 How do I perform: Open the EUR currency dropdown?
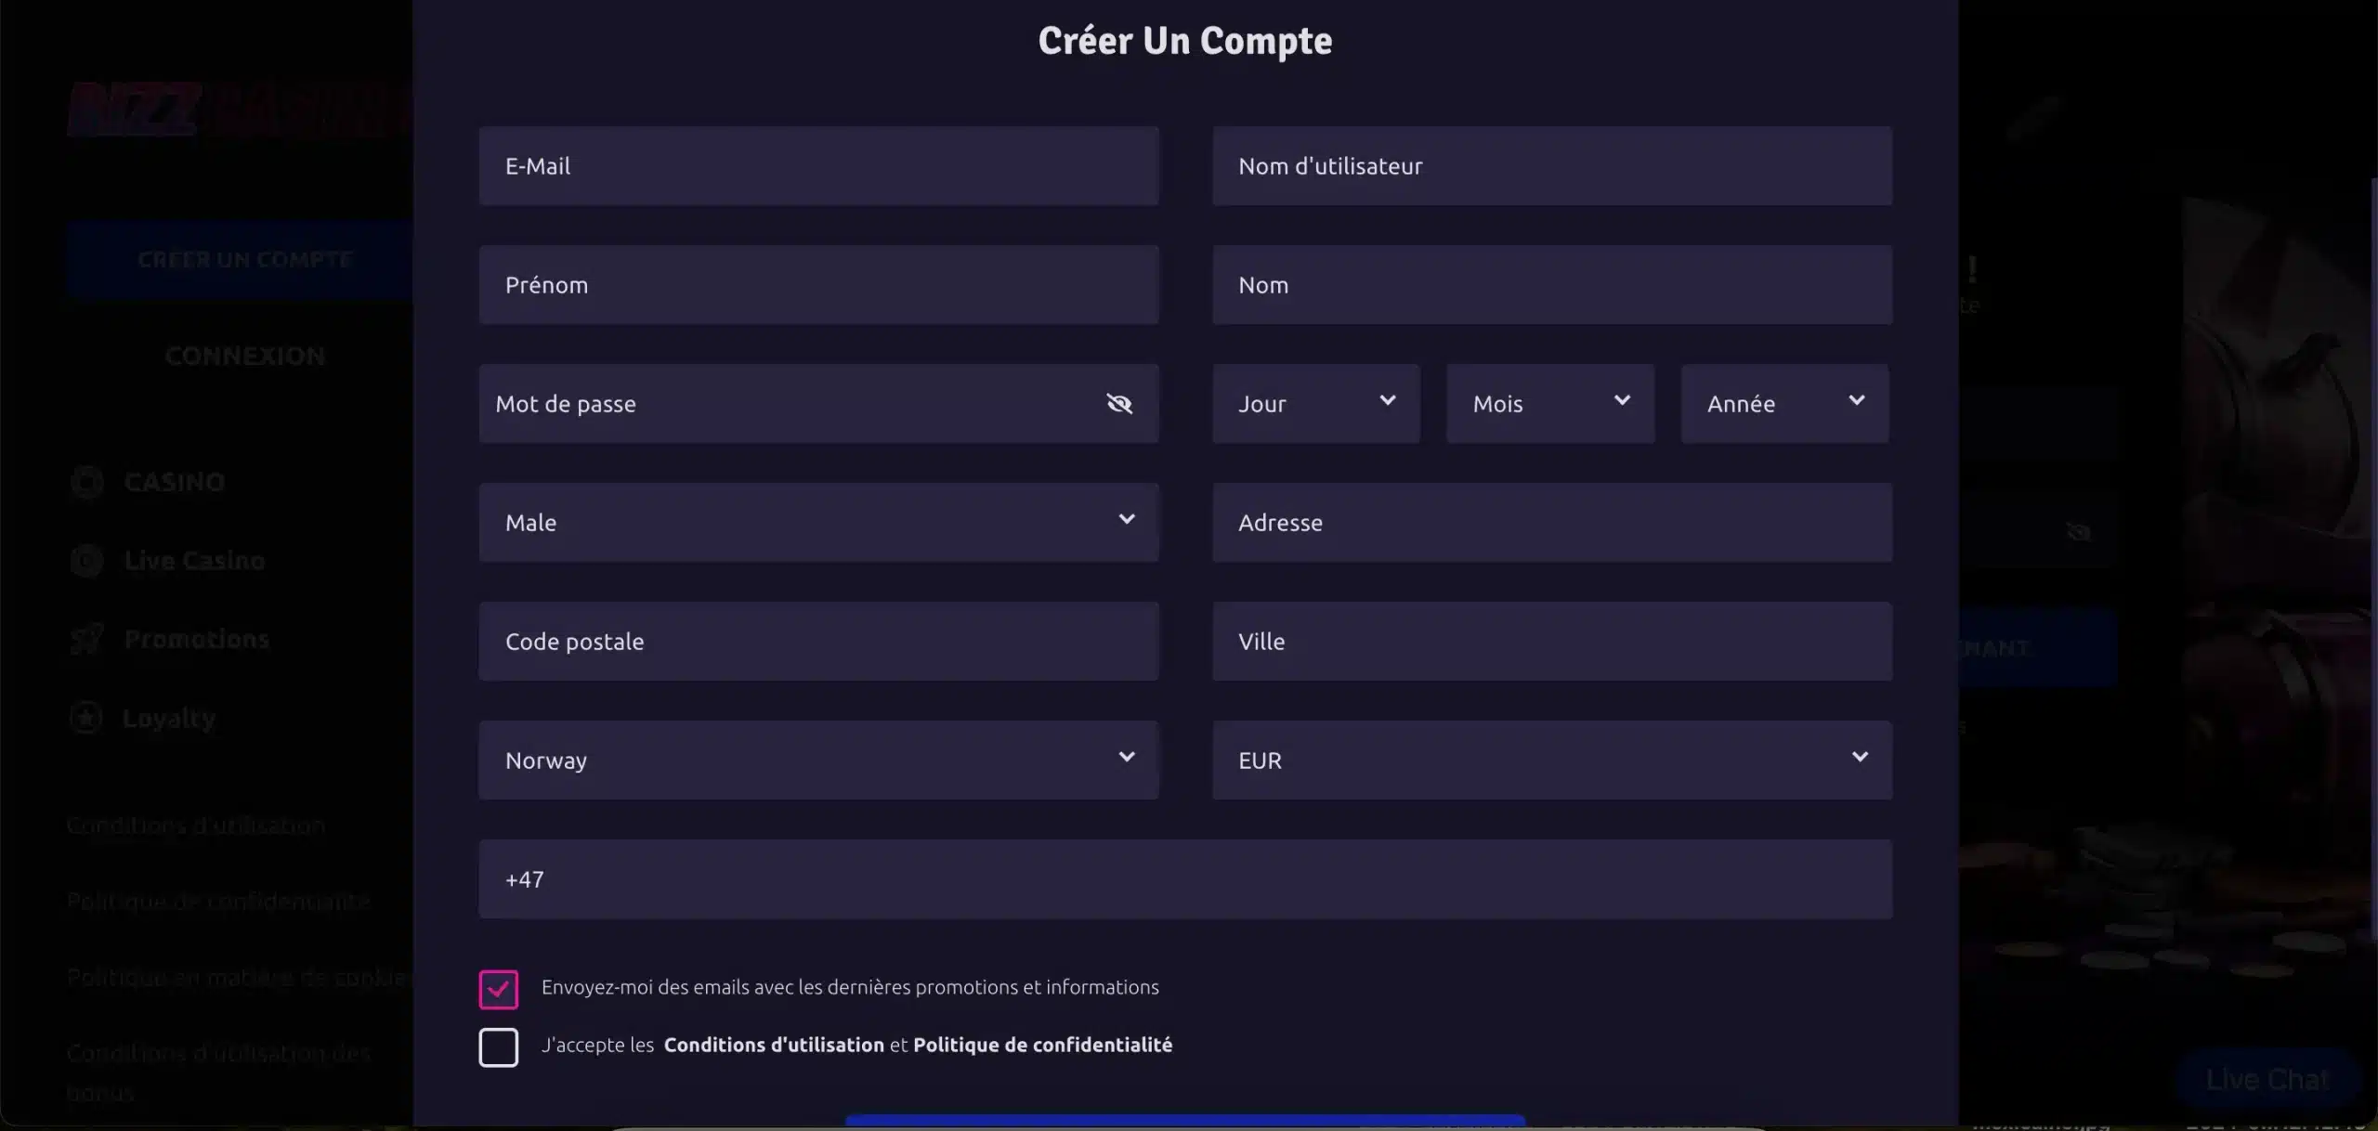[x=1552, y=760]
